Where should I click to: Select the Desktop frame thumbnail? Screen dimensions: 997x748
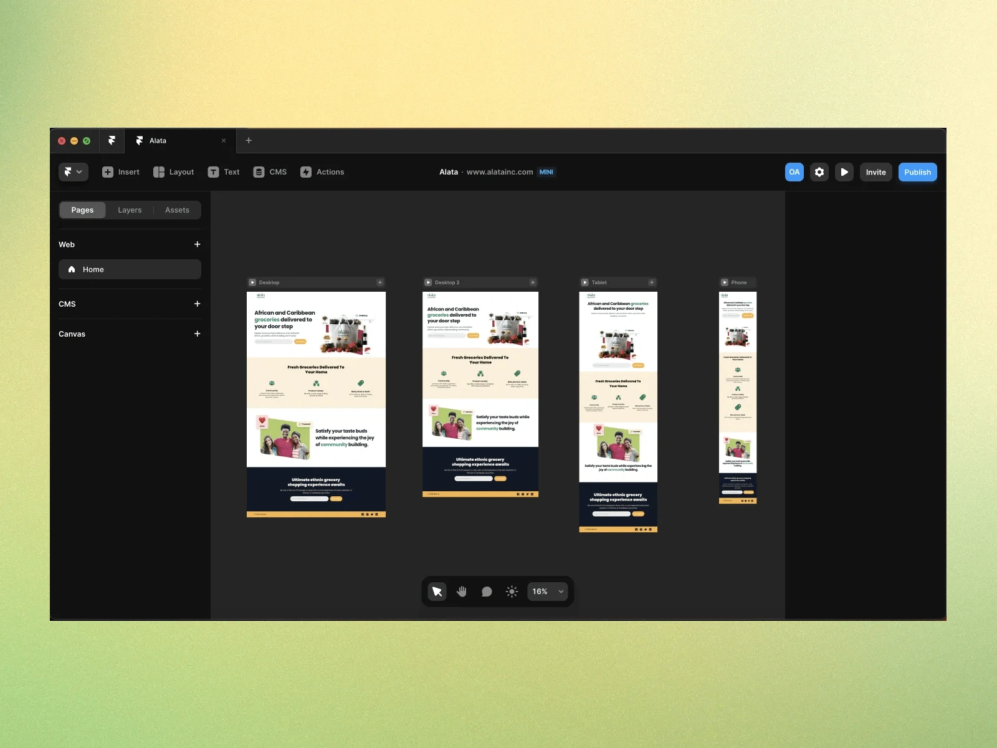316,405
